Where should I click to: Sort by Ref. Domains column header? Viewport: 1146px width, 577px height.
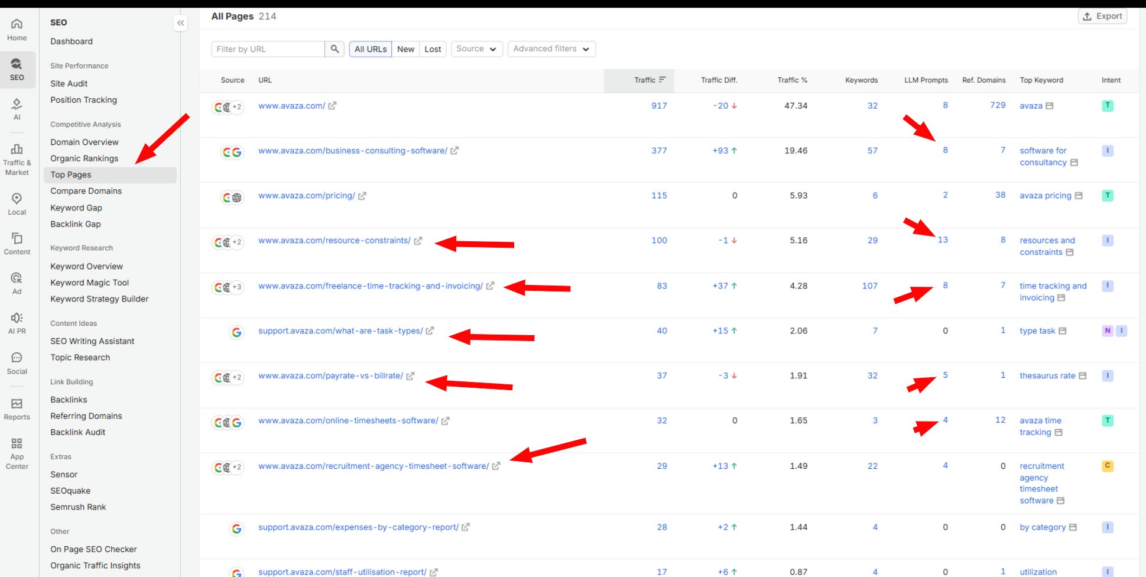coord(983,80)
